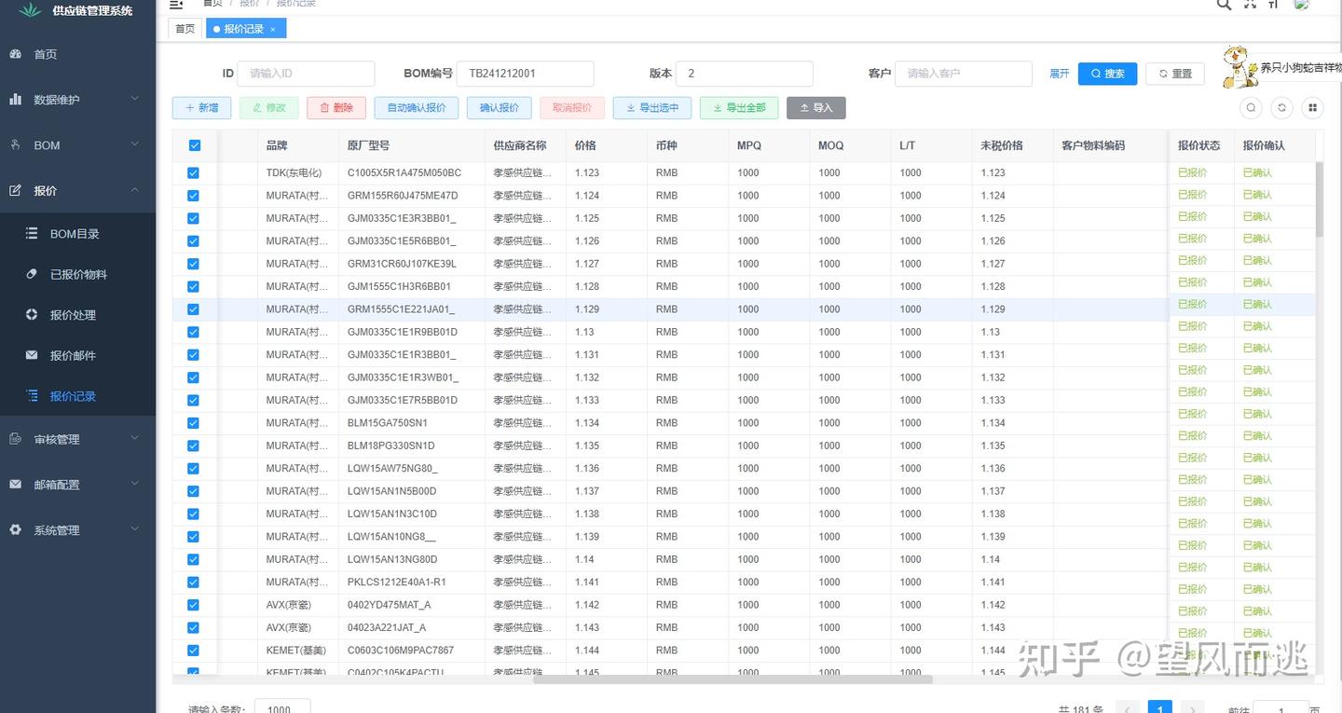Expand the 数据维护 sidebar menu
The width and height of the screenshot is (1342, 713).
[77, 100]
